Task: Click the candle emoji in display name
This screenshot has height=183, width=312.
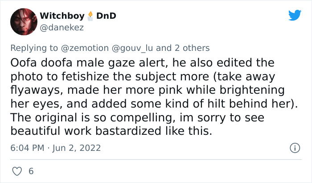Action: tap(90, 16)
